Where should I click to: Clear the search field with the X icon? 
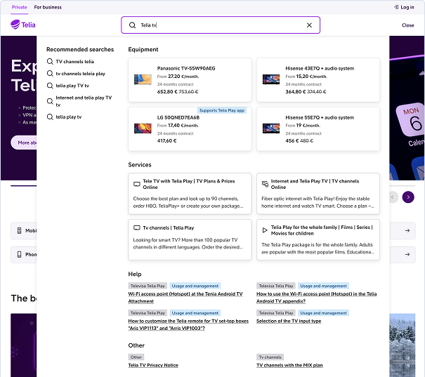309,25
